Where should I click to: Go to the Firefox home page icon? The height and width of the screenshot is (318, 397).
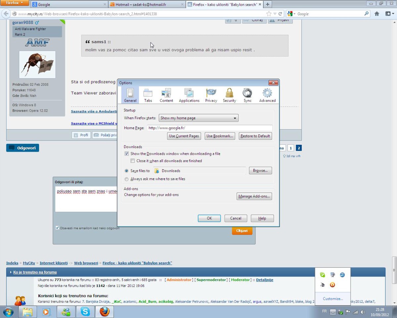[x=376, y=14]
